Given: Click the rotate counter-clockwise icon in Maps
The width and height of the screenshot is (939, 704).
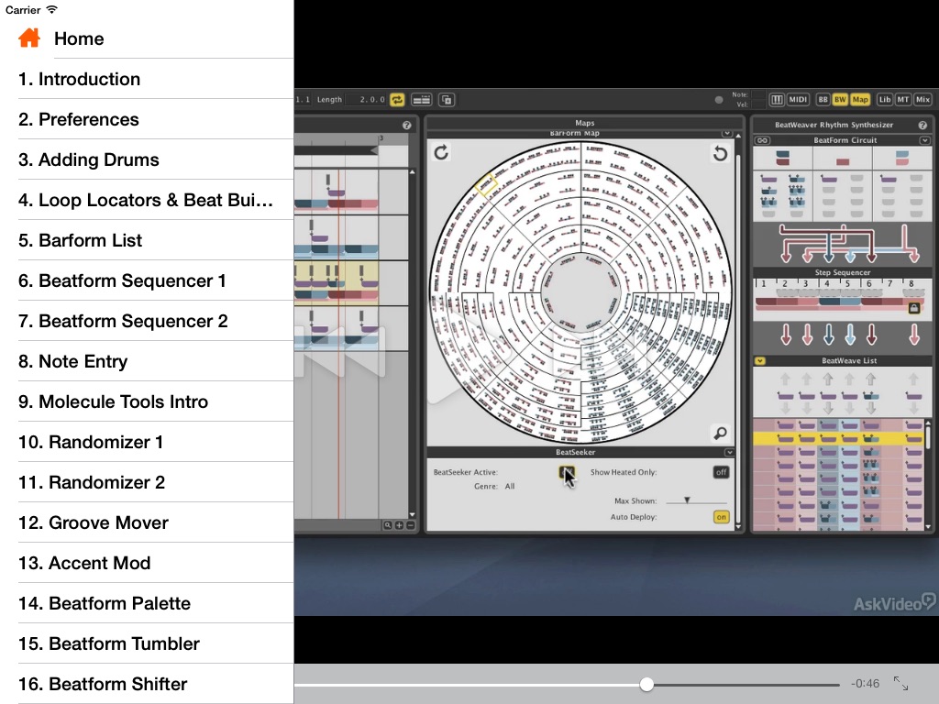Looking at the screenshot, I should [x=721, y=153].
